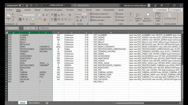Open the Programador tab
The image size is (188, 105).
(x=109, y=10)
